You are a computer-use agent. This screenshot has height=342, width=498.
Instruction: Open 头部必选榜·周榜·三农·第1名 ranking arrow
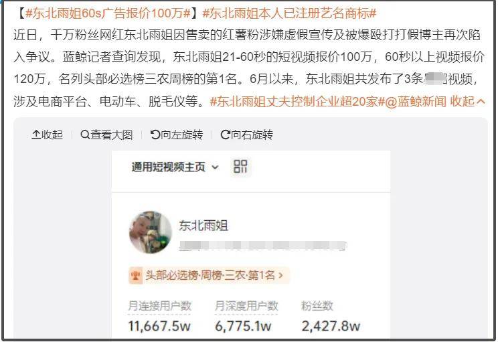click(280, 275)
